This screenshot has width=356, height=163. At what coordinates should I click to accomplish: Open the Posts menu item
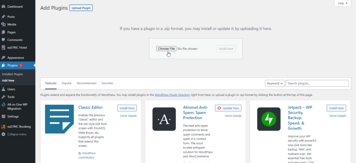click(x=18, y=17)
